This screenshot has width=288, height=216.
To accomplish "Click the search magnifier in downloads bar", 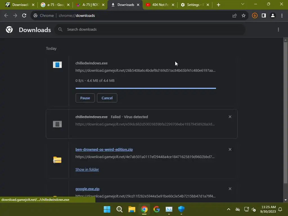I will pos(60,29).
